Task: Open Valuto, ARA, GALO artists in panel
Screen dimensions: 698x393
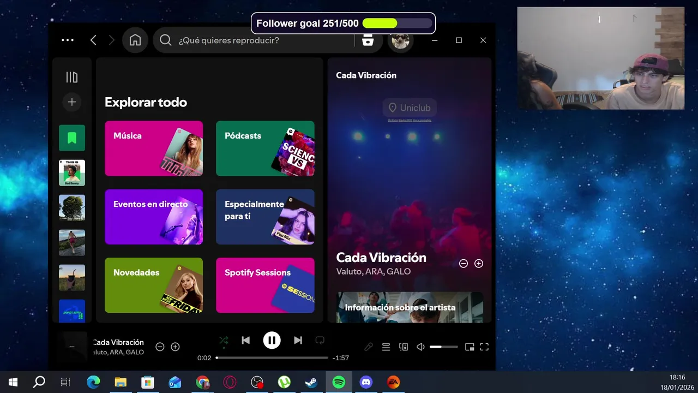Action: [x=374, y=271]
